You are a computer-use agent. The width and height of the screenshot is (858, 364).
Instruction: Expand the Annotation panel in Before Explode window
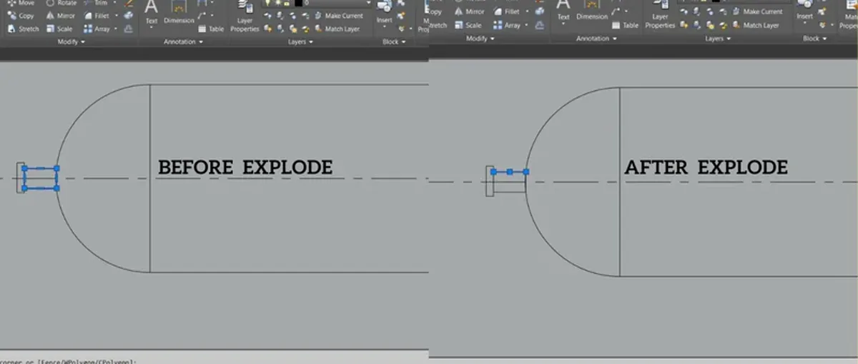coord(184,42)
